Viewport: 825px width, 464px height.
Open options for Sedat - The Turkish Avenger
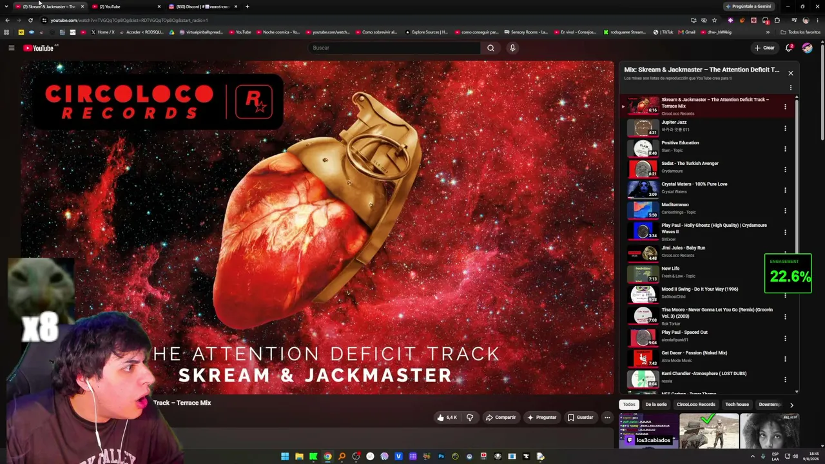pos(785,169)
